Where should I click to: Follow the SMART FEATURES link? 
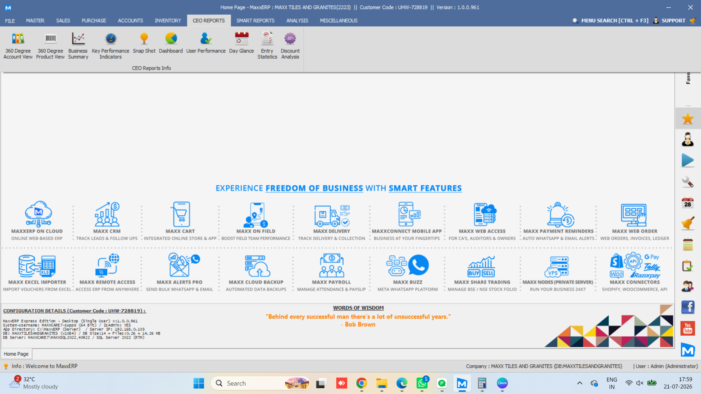tap(425, 188)
